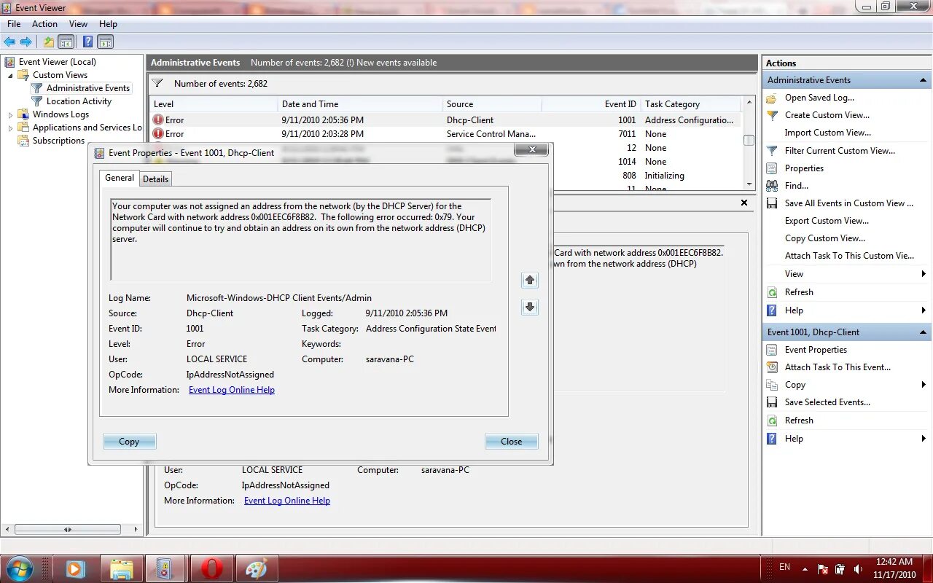Click the next event down arrow in dialog
The width and height of the screenshot is (933, 583).
coord(530,307)
